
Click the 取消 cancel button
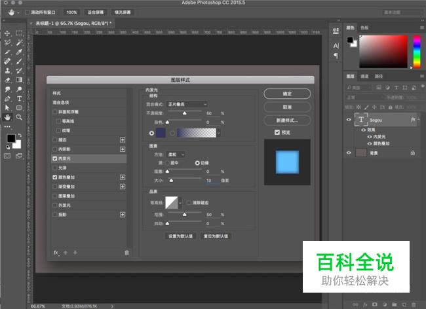[x=287, y=107]
